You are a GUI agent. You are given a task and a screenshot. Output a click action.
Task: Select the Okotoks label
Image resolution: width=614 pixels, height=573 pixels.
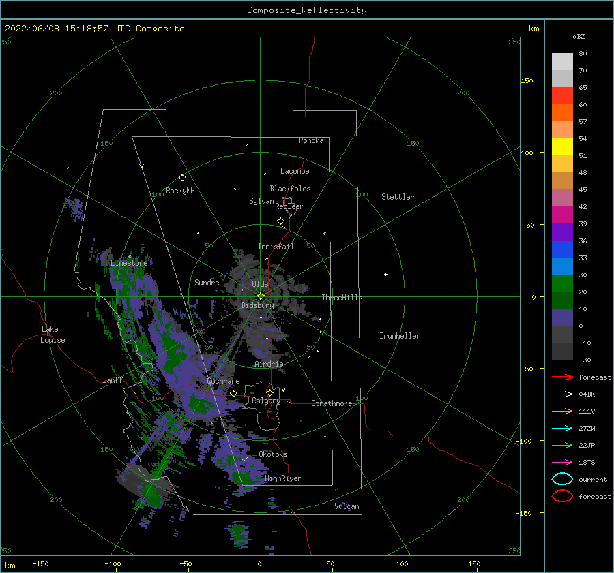pos(273,454)
